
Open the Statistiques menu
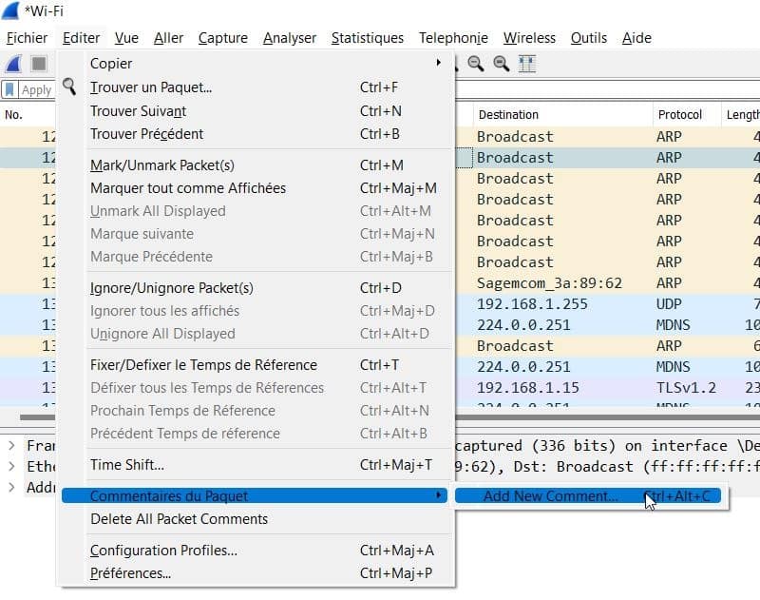(367, 38)
